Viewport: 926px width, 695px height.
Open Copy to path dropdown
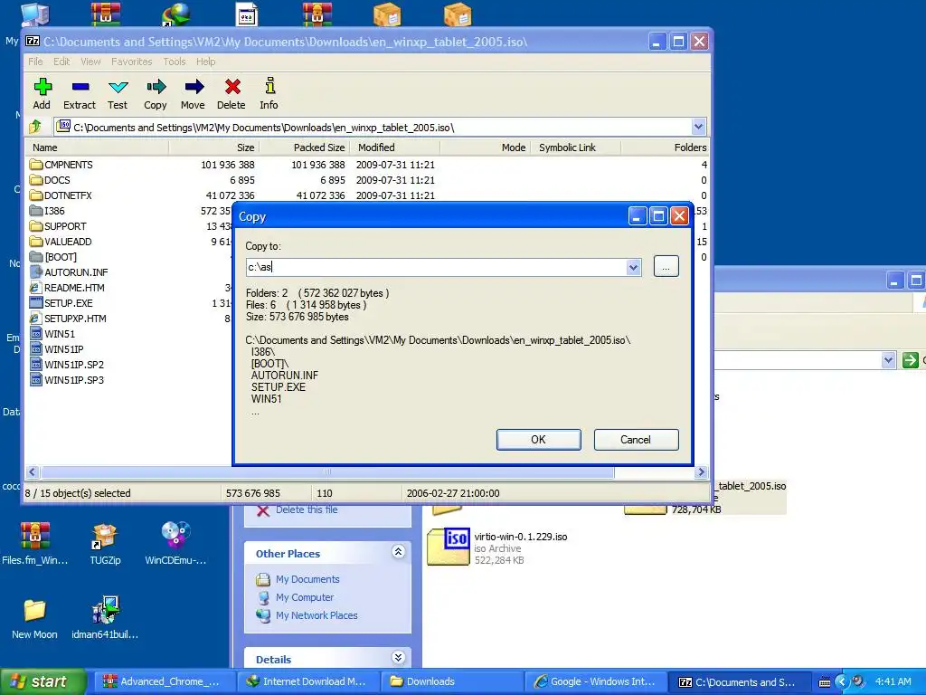click(633, 267)
